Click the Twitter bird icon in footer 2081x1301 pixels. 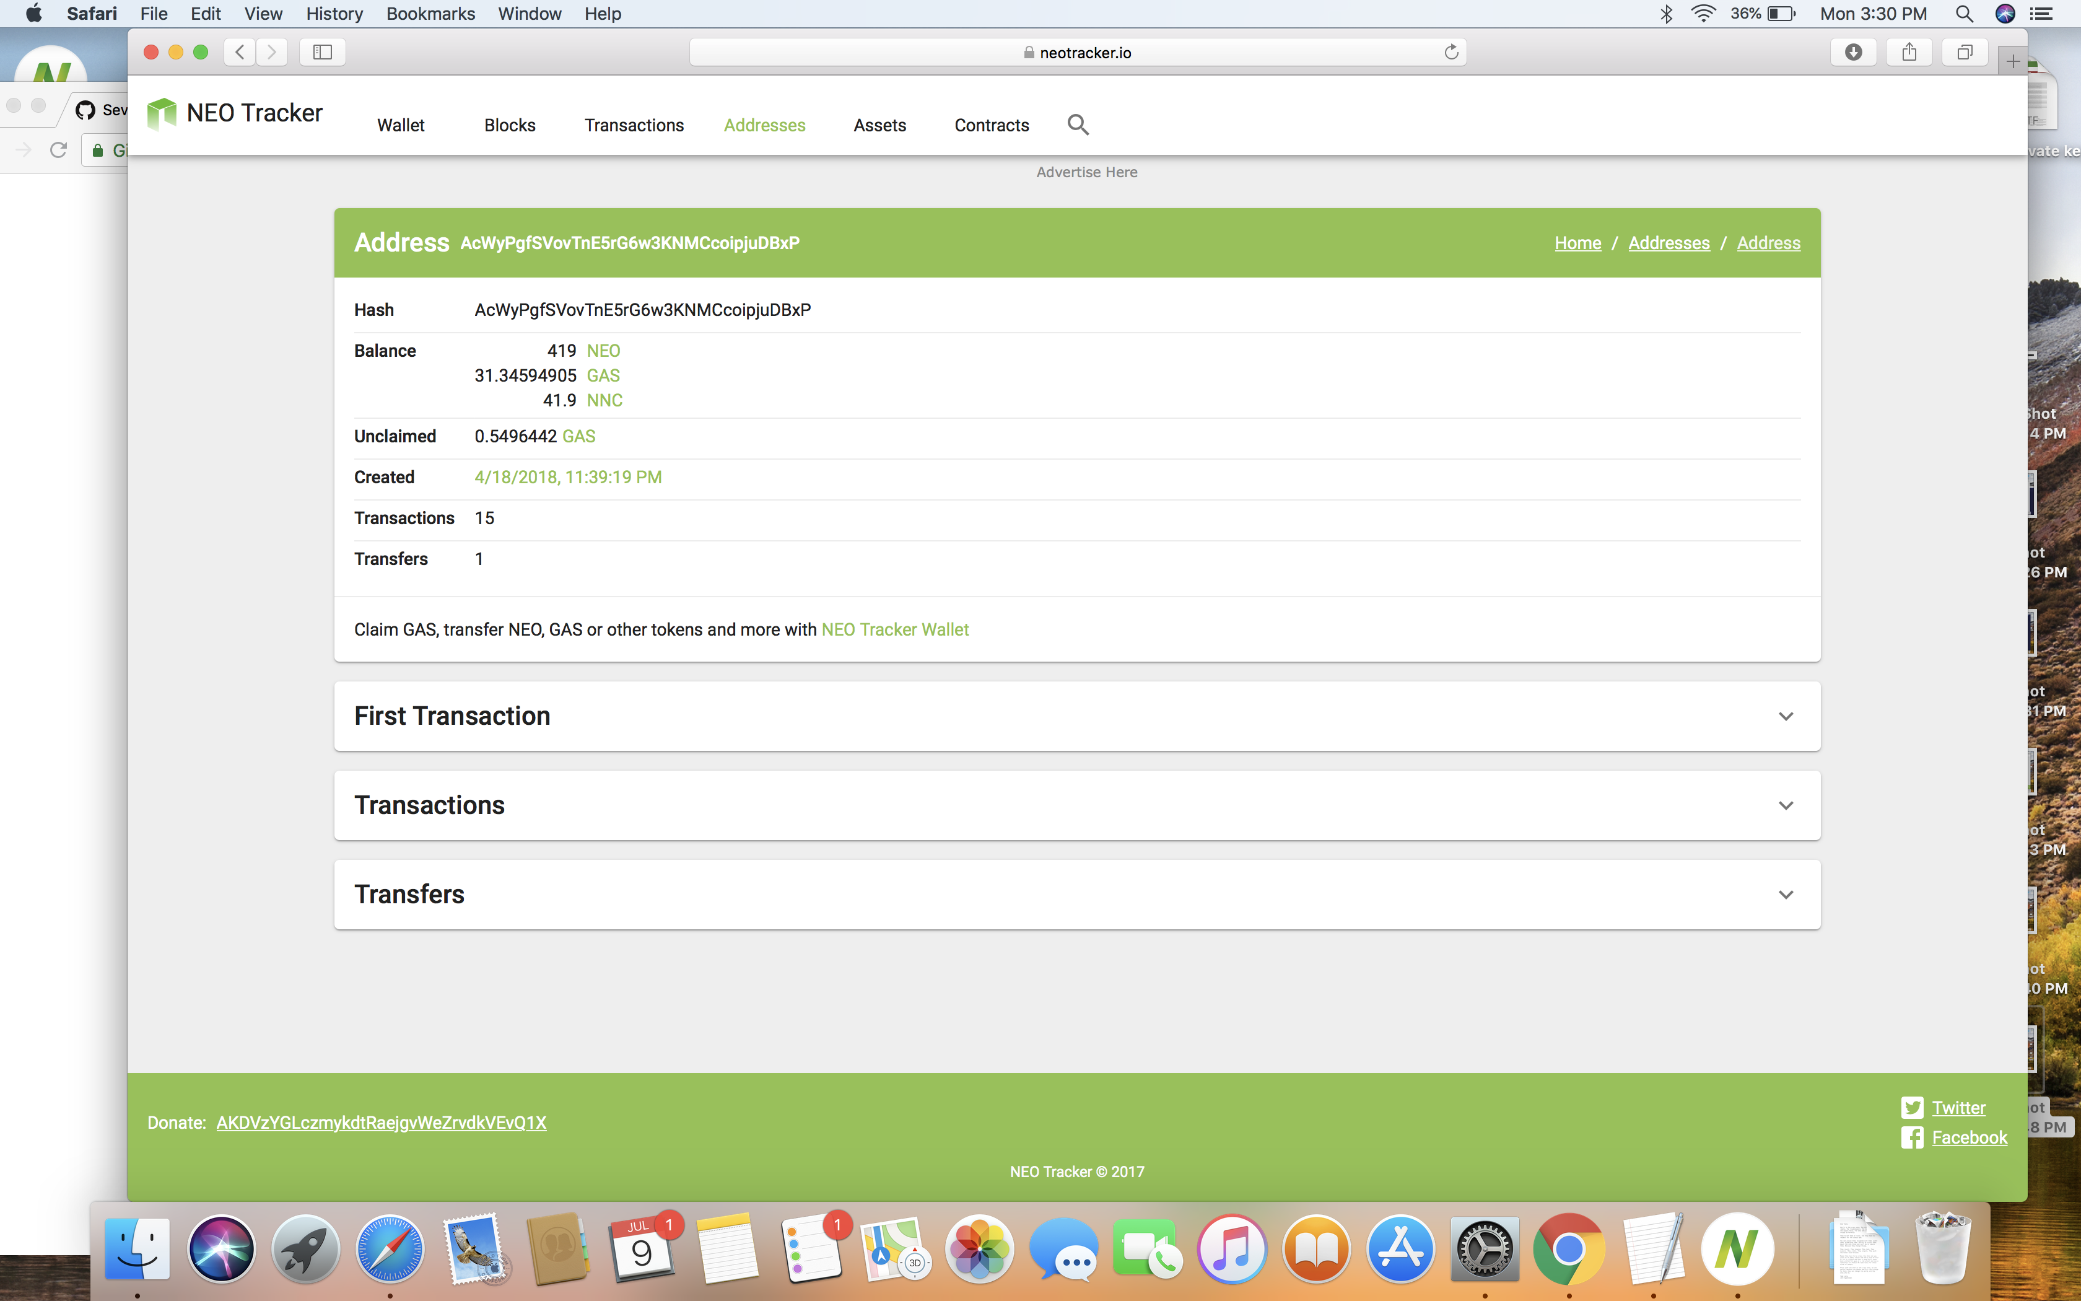click(x=1913, y=1108)
